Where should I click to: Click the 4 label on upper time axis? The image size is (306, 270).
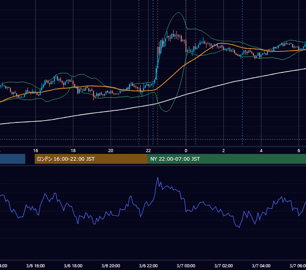point(261,151)
